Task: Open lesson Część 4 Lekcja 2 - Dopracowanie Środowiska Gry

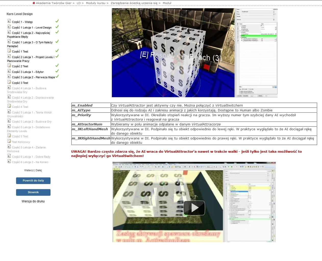Action: [31, 99]
